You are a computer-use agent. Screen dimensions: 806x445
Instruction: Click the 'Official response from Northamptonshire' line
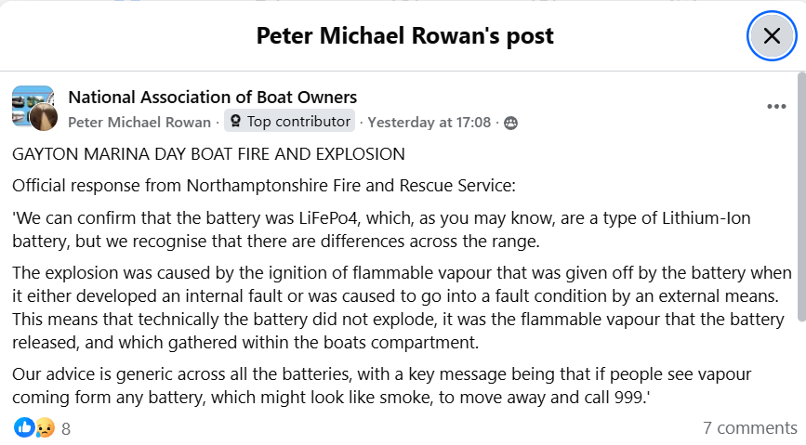coord(262,185)
